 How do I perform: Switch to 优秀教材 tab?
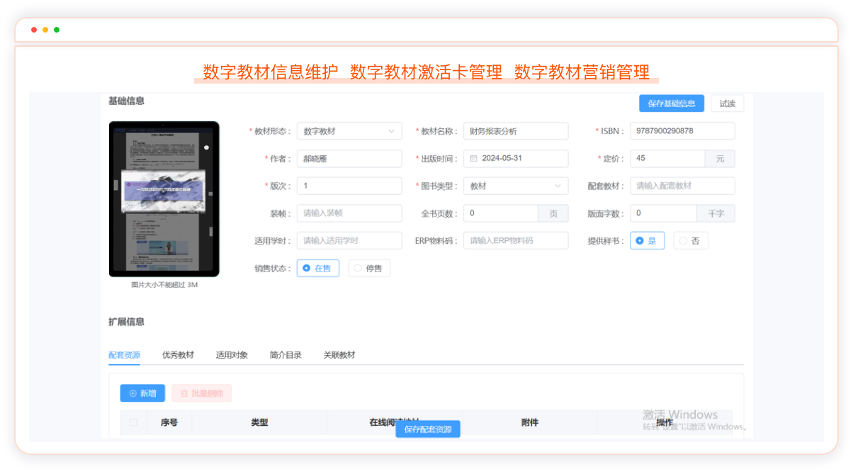pos(178,355)
